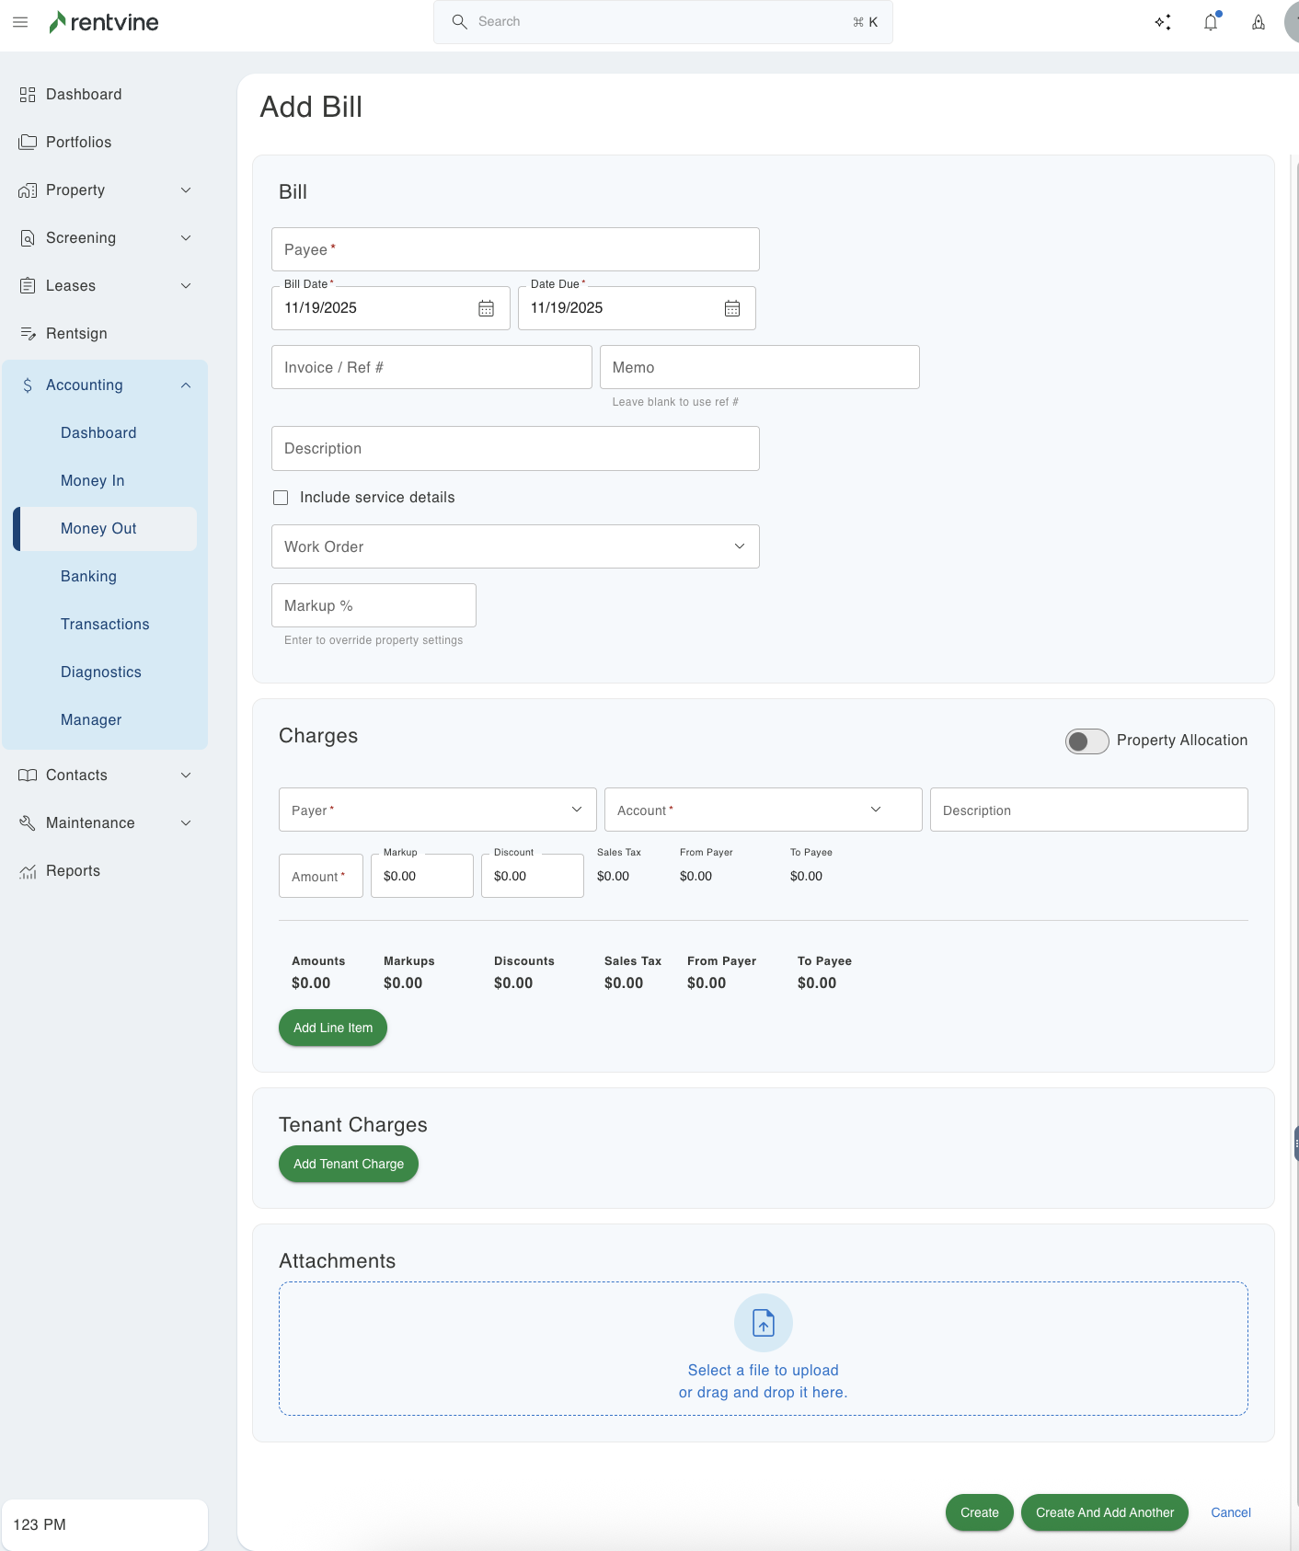
Task: Enable the Property Allocation toggle
Action: pos(1086,741)
